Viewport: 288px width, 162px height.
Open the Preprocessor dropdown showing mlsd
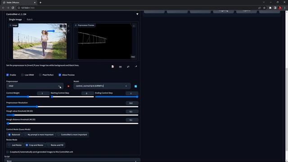(35, 86)
